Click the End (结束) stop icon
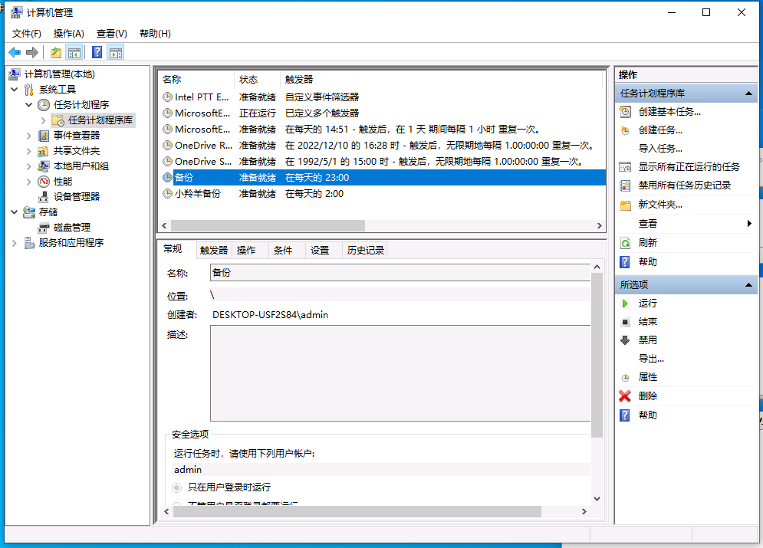Screen dimensions: 763x548 [625, 322]
